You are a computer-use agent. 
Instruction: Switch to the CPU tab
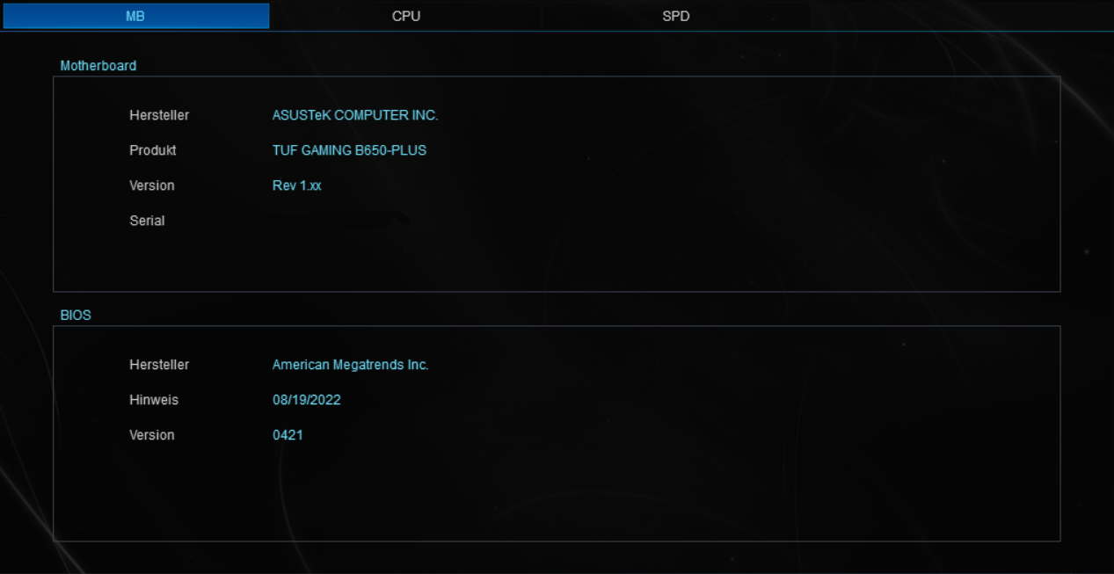pyautogui.click(x=406, y=16)
